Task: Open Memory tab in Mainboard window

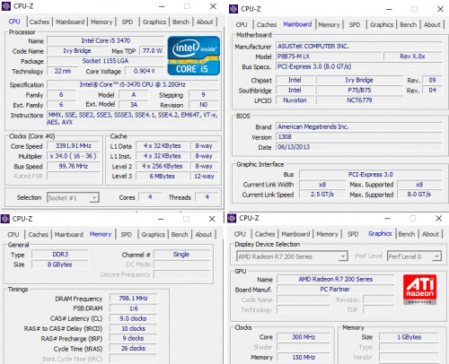Action: (x=329, y=24)
